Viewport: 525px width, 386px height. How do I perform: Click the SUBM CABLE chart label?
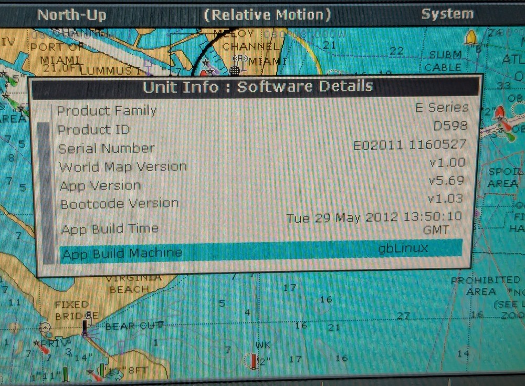pyautogui.click(x=445, y=61)
